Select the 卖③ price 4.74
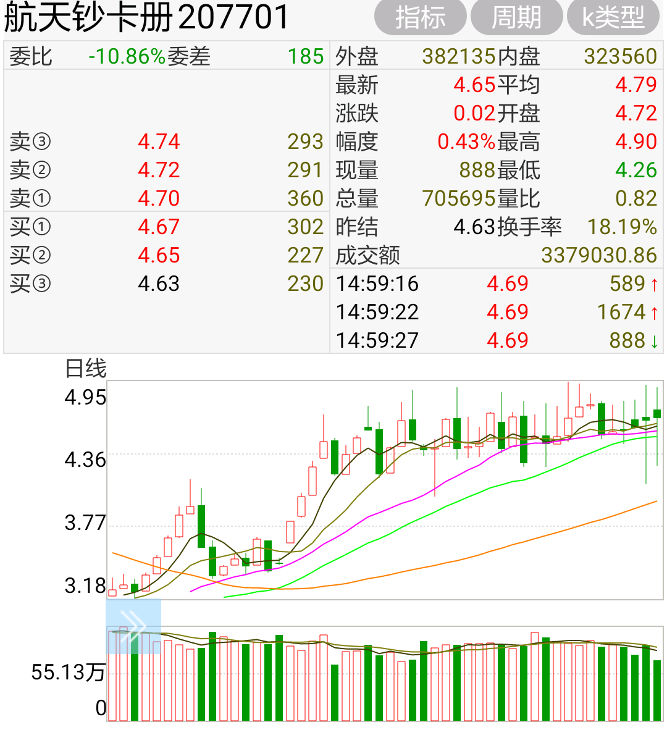Image resolution: width=667 pixels, height=735 pixels. coord(159,141)
